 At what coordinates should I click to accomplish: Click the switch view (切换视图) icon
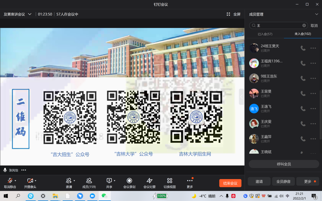tap(169, 181)
